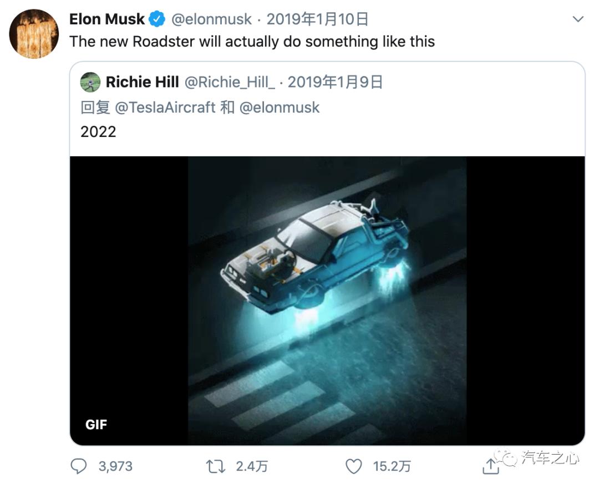Like the tweet with the heart icon

coord(354,466)
